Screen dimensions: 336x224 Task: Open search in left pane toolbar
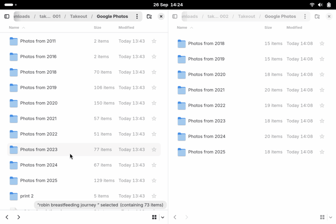[149, 16]
